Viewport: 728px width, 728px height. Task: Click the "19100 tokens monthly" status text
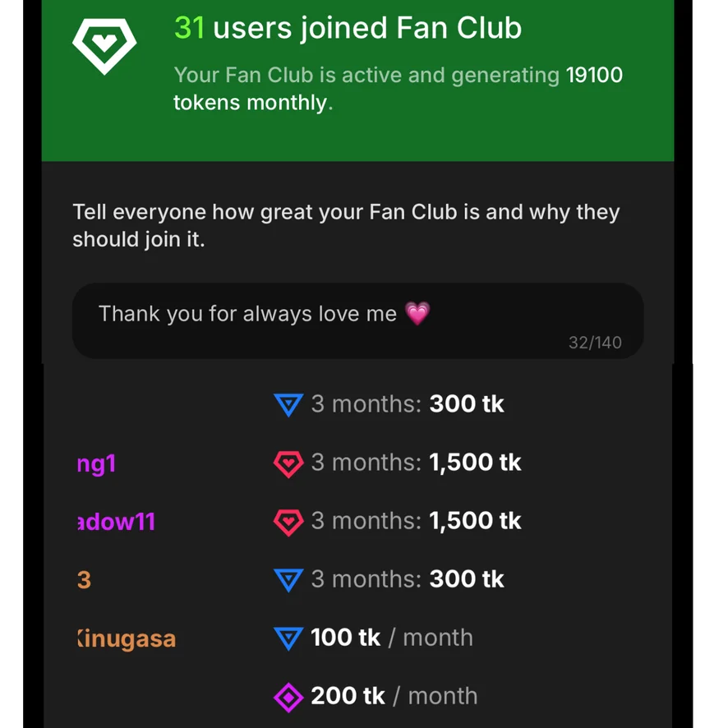(398, 89)
